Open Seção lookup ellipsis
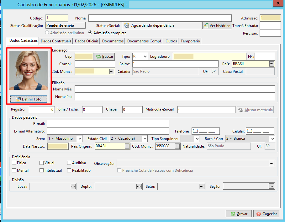 pyautogui.click(x=271, y=186)
